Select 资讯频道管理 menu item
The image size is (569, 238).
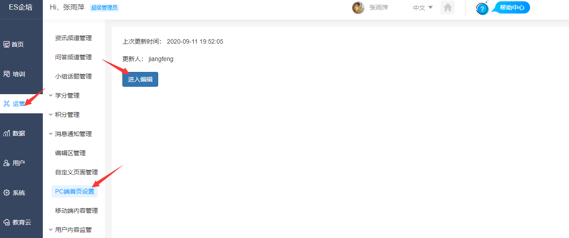(x=73, y=38)
